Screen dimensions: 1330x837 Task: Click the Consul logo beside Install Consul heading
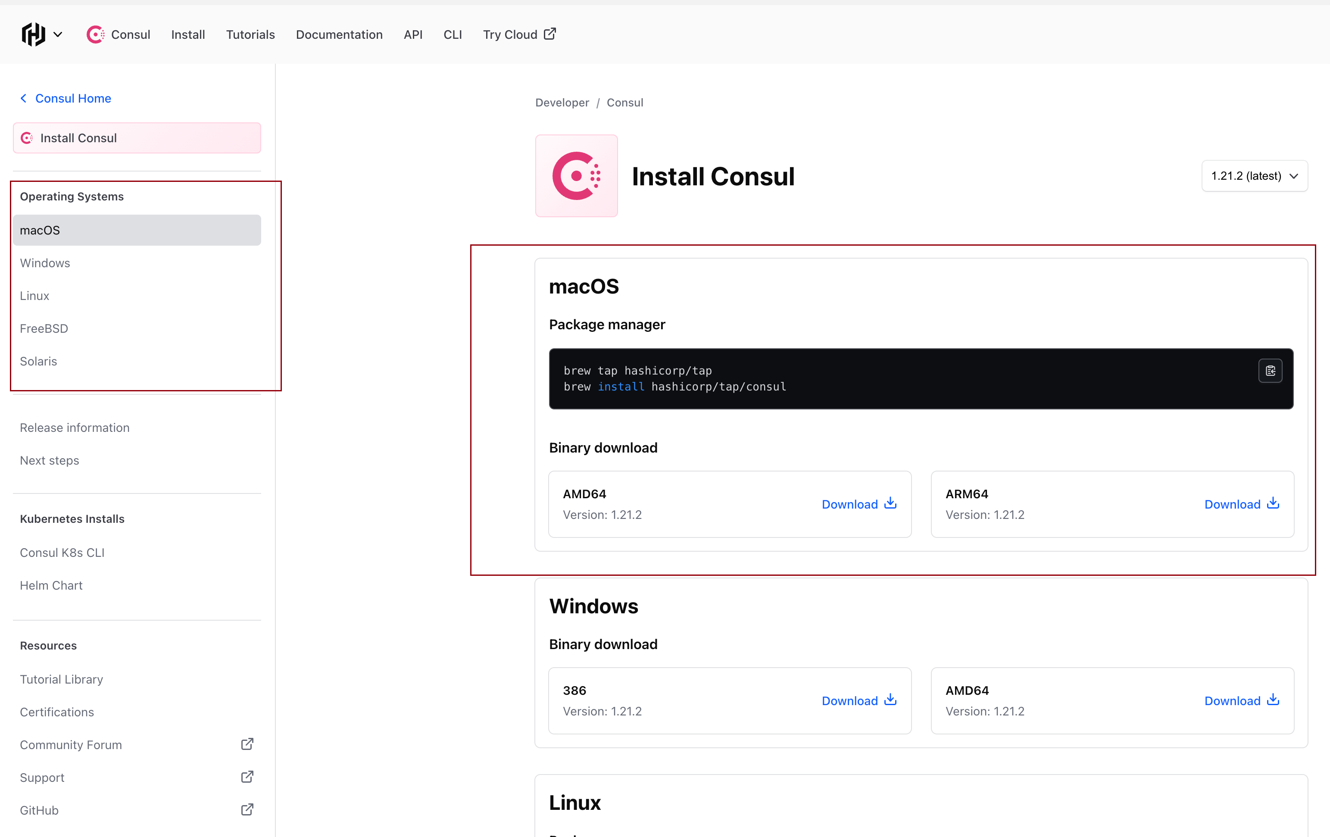[576, 176]
